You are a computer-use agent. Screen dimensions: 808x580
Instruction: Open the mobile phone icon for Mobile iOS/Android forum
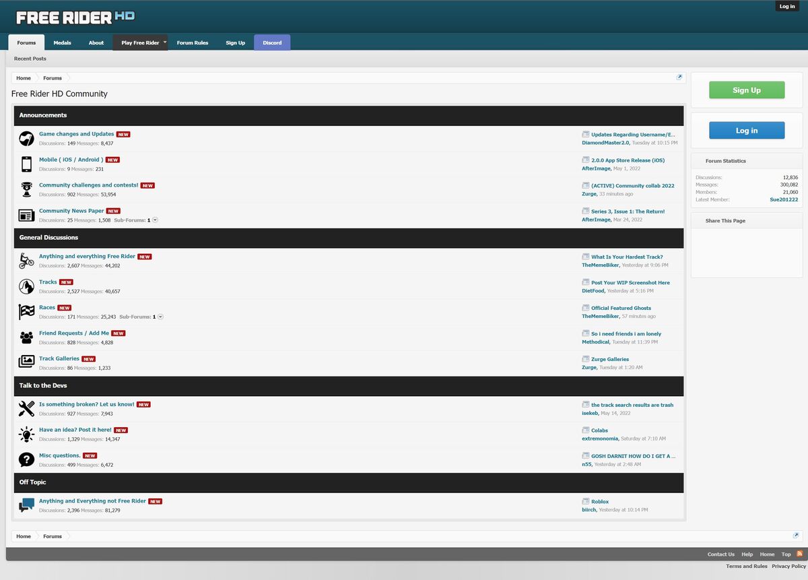pyautogui.click(x=26, y=164)
